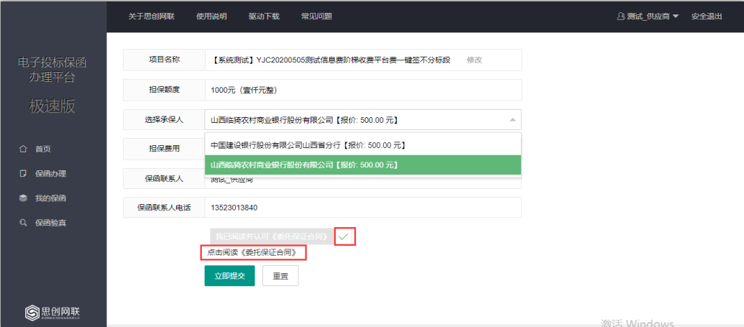Click the 保函联系人电话 input with 13523013840
744x327 pixels.
[x=363, y=208]
